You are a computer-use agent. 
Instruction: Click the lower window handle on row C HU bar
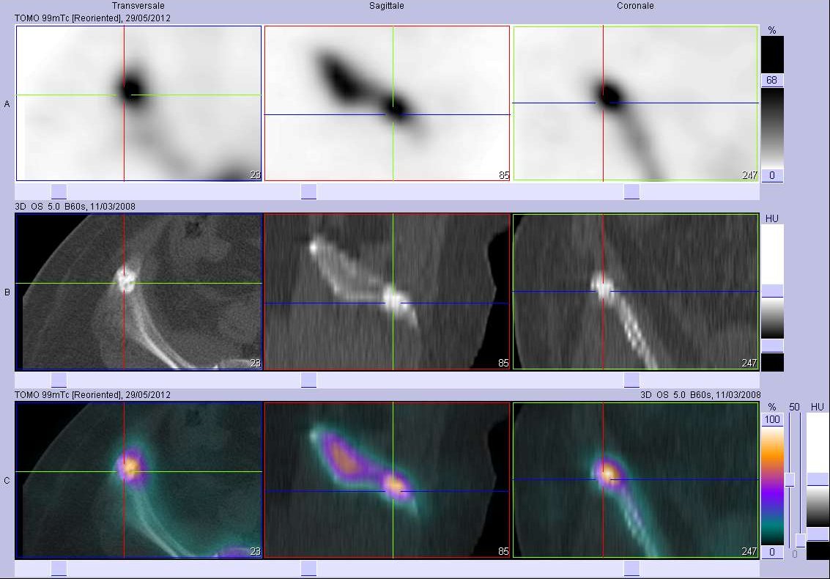click(818, 534)
